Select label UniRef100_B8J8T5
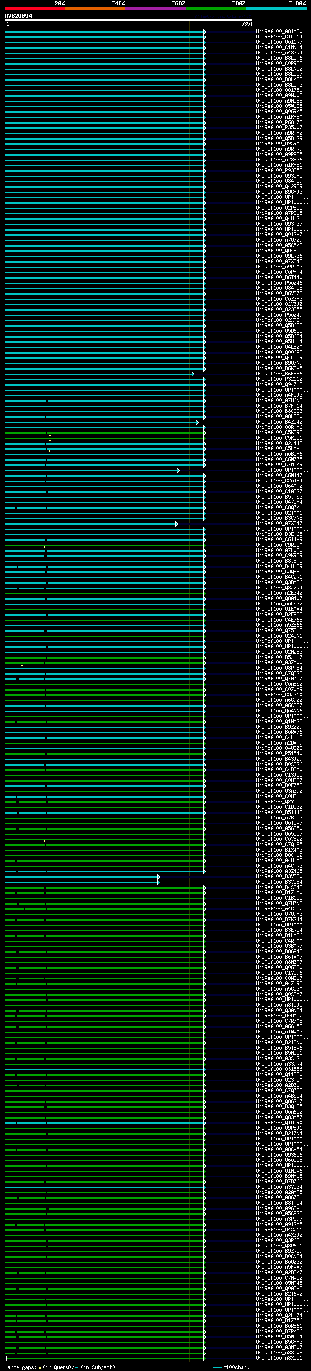Viewport: 311px width, 1371px height. 279,561
